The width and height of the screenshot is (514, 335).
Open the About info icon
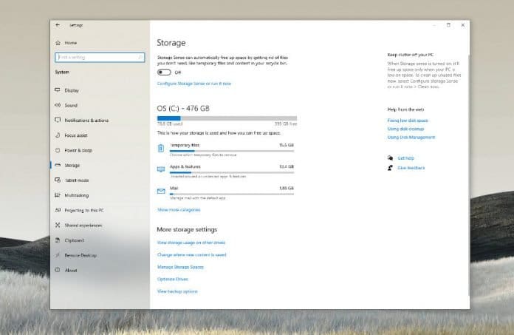58,270
